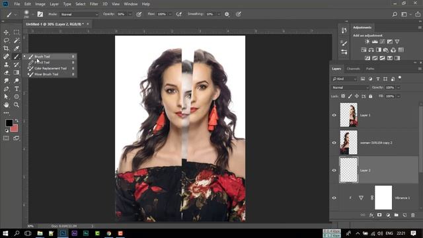The height and width of the screenshot is (238, 423).
Task: Expand the layer Fill dropdown
Action: 399,96
